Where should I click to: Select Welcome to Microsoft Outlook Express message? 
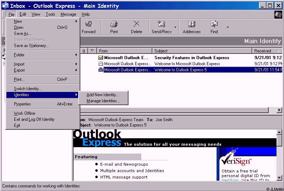181,64
